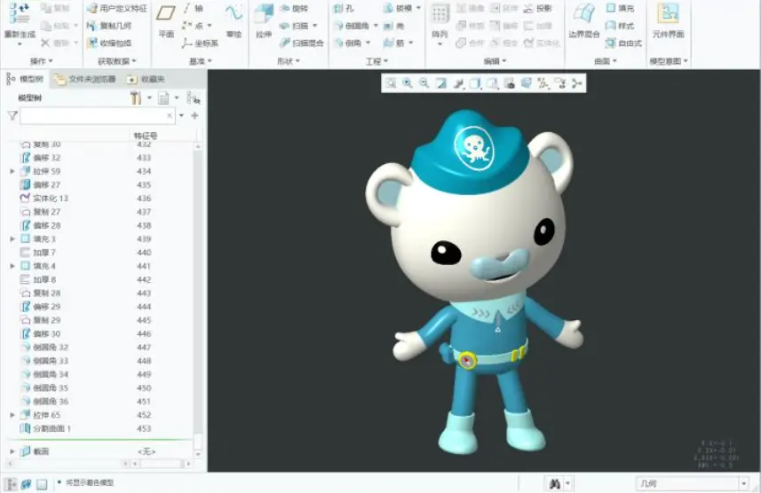This screenshot has height=493, width=761.
Task: Select Shrinkwrap (收缩包络) tool
Action: coord(109,43)
